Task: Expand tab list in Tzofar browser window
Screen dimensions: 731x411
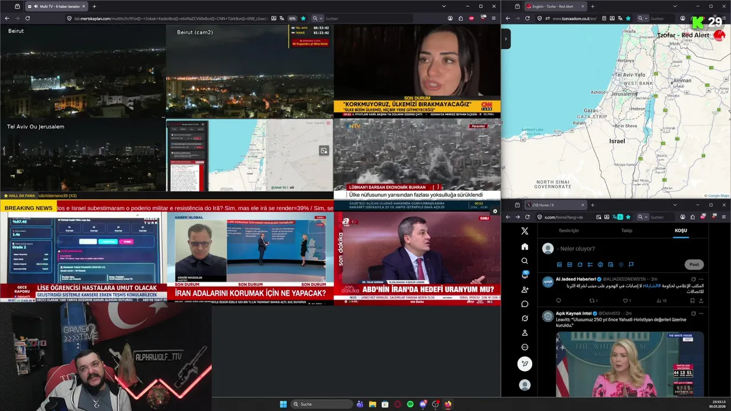Action: [x=674, y=6]
